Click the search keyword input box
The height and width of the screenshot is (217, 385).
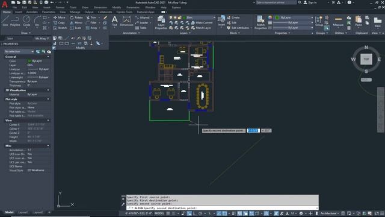coord(276,2)
